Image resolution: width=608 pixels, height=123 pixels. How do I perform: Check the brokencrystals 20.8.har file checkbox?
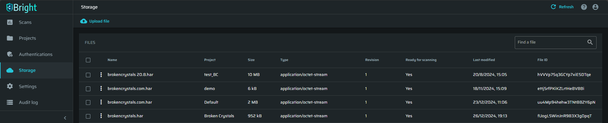click(88, 75)
